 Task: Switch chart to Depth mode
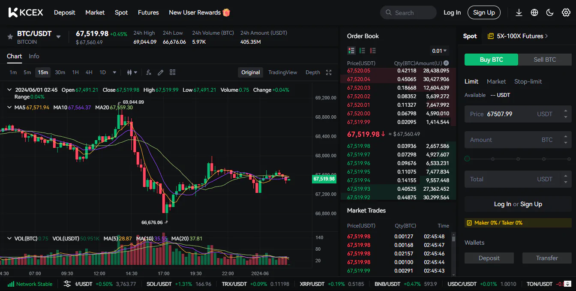pyautogui.click(x=313, y=72)
